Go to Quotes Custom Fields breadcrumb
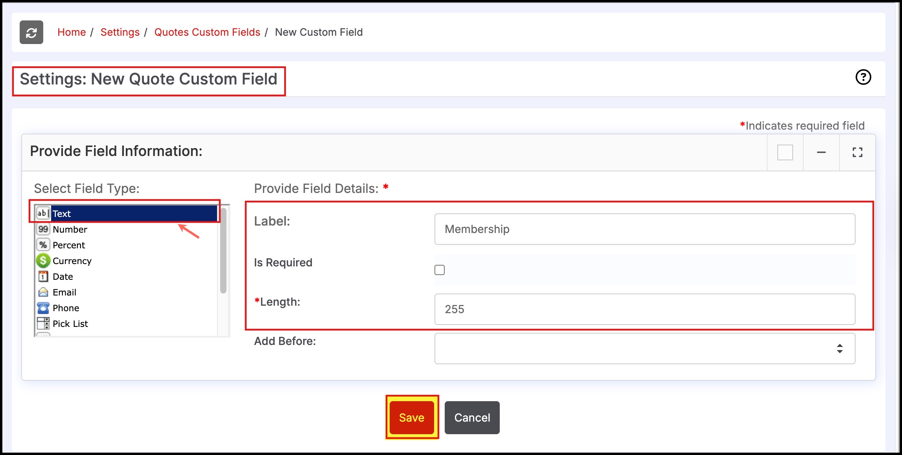The image size is (902, 455). tap(207, 32)
